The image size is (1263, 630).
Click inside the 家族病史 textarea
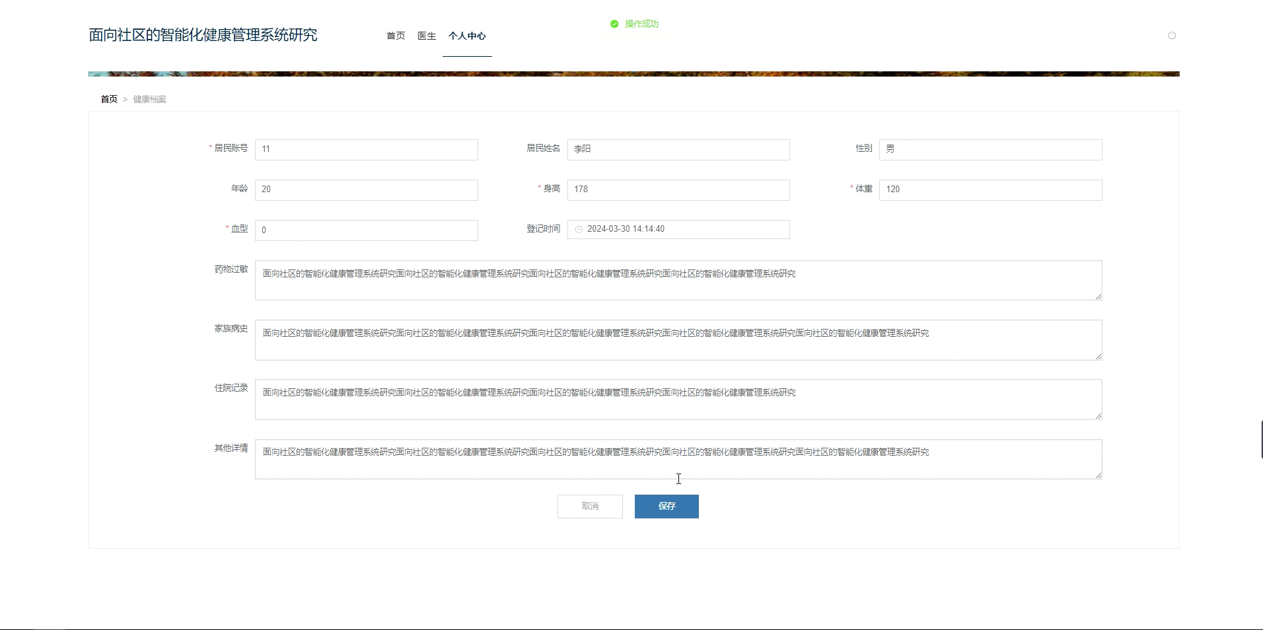tap(678, 340)
